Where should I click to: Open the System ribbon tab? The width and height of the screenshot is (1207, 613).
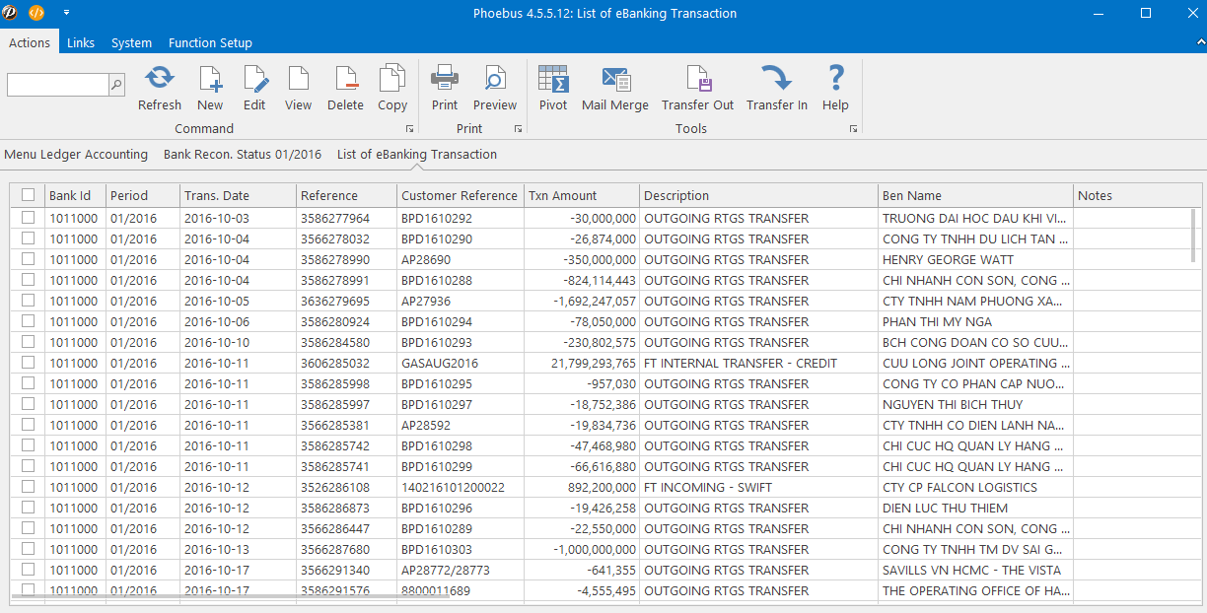click(131, 42)
